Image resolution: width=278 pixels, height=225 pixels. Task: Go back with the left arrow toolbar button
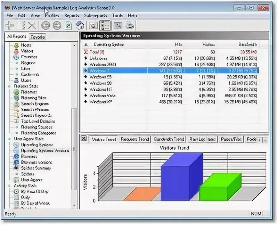46,26
